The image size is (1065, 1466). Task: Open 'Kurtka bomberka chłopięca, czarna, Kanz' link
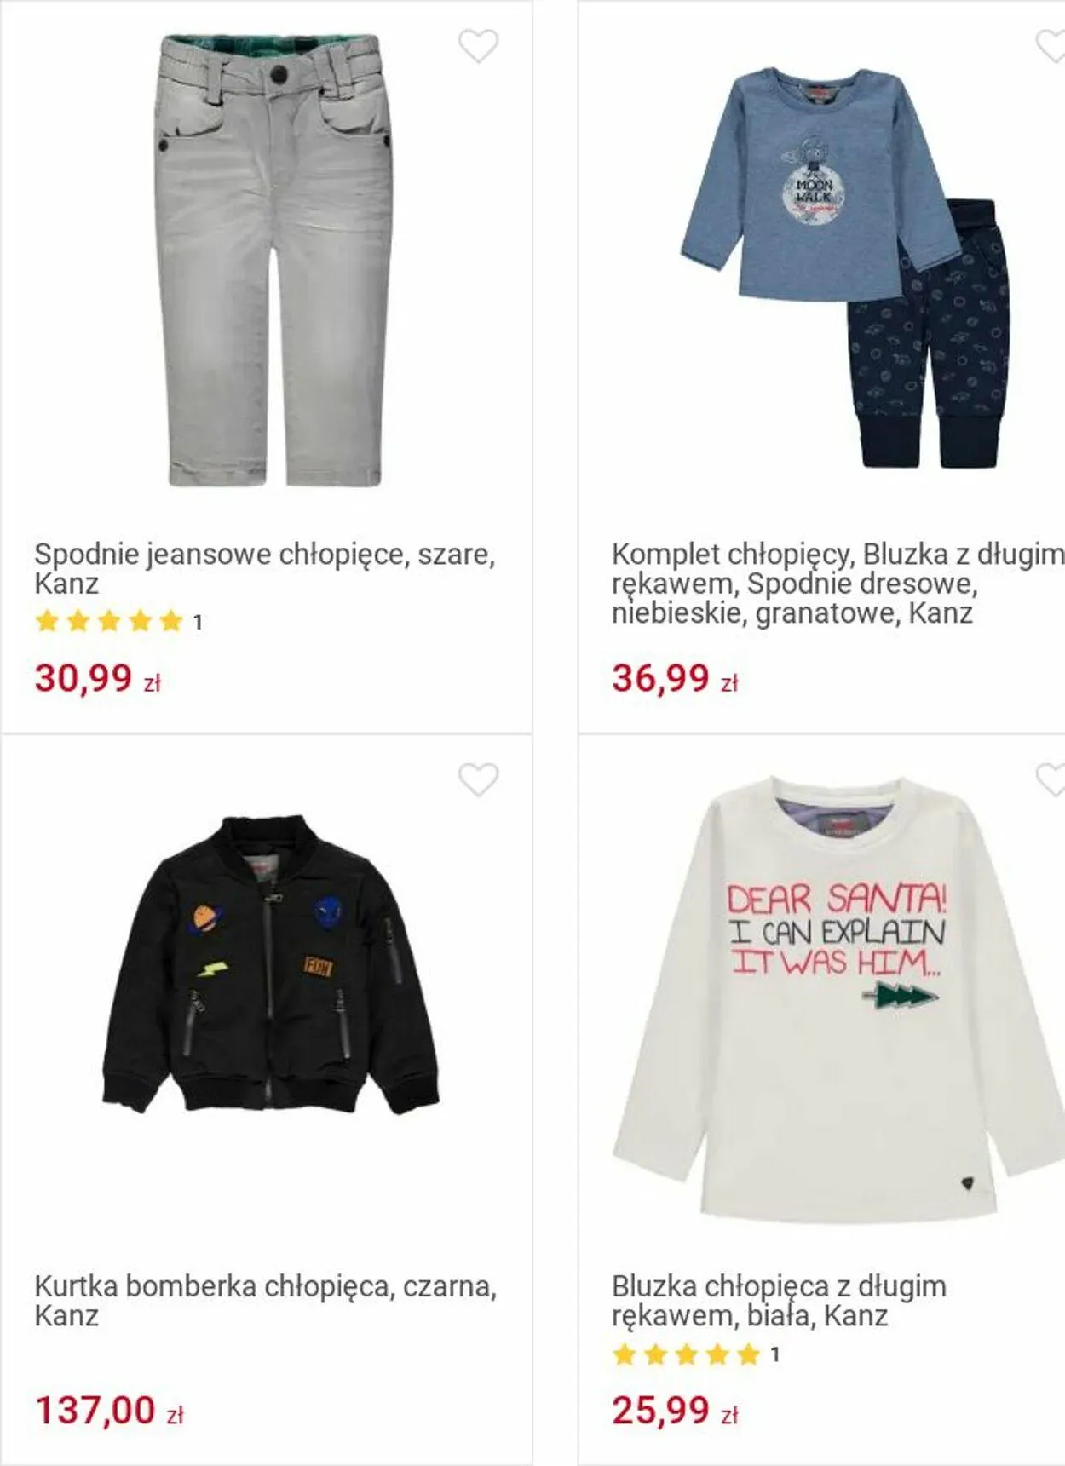coord(266,1300)
